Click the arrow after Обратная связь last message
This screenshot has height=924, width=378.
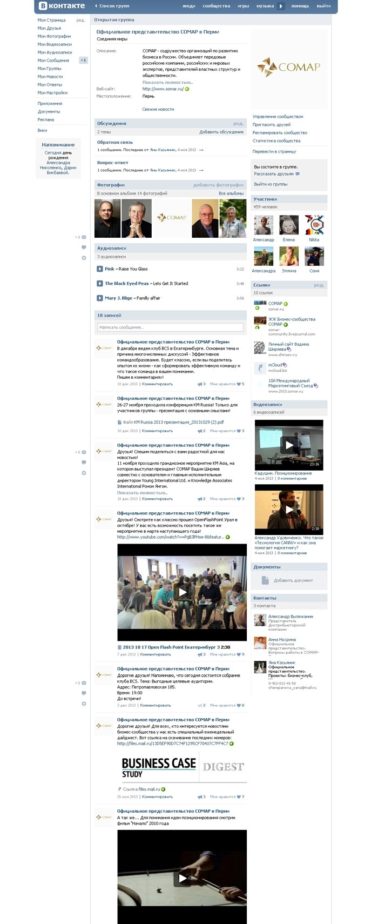(201, 150)
